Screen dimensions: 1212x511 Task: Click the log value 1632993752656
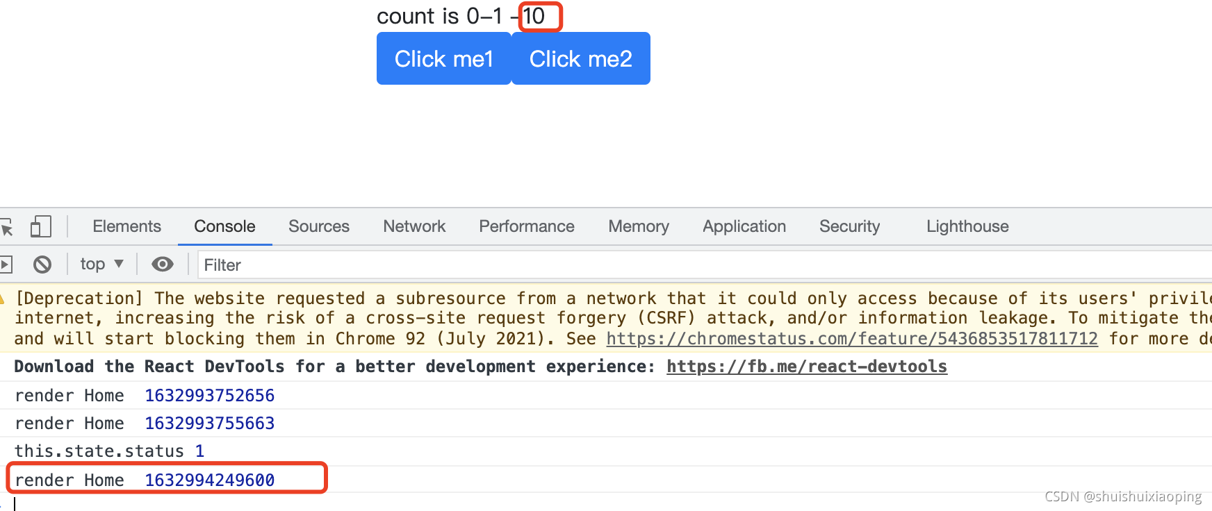pos(209,396)
